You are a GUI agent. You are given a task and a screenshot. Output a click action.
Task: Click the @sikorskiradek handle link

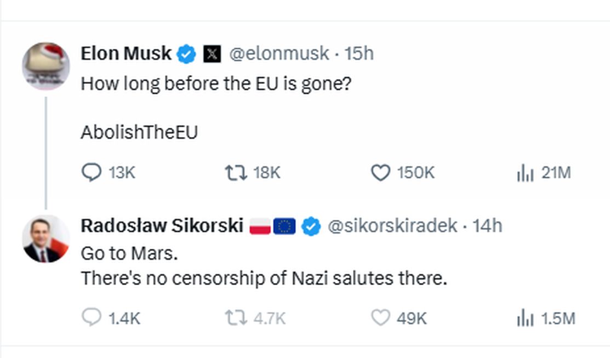point(392,225)
